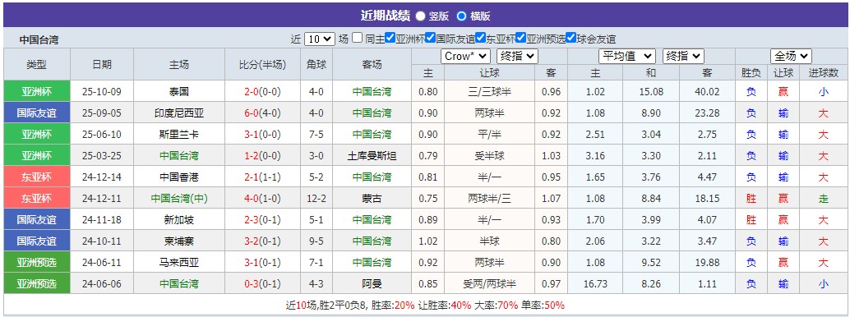Image resolution: width=850 pixels, height=317 pixels.
Task: Click the 国际友谊 tag dated 25-09-05
Action: click(37, 113)
